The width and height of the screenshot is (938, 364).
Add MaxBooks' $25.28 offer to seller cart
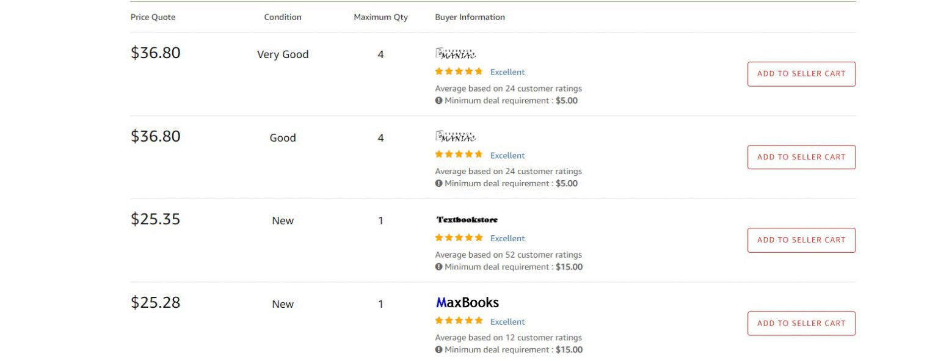coord(801,323)
